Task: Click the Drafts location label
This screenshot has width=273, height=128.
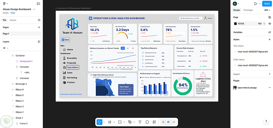Action: (x=6, y=13)
